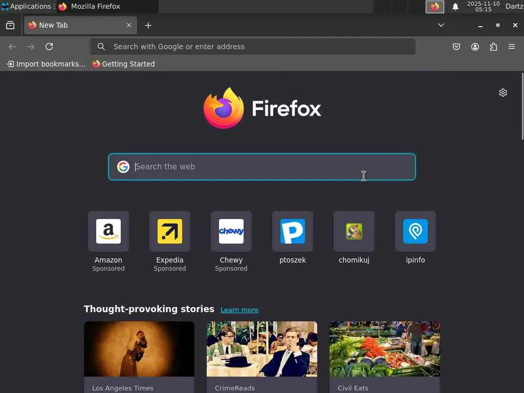
Task: Open the Extensions puzzle icon
Action: 493,47
